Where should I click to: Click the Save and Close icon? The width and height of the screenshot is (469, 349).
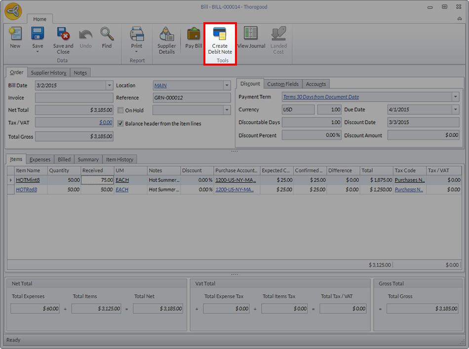(x=63, y=37)
